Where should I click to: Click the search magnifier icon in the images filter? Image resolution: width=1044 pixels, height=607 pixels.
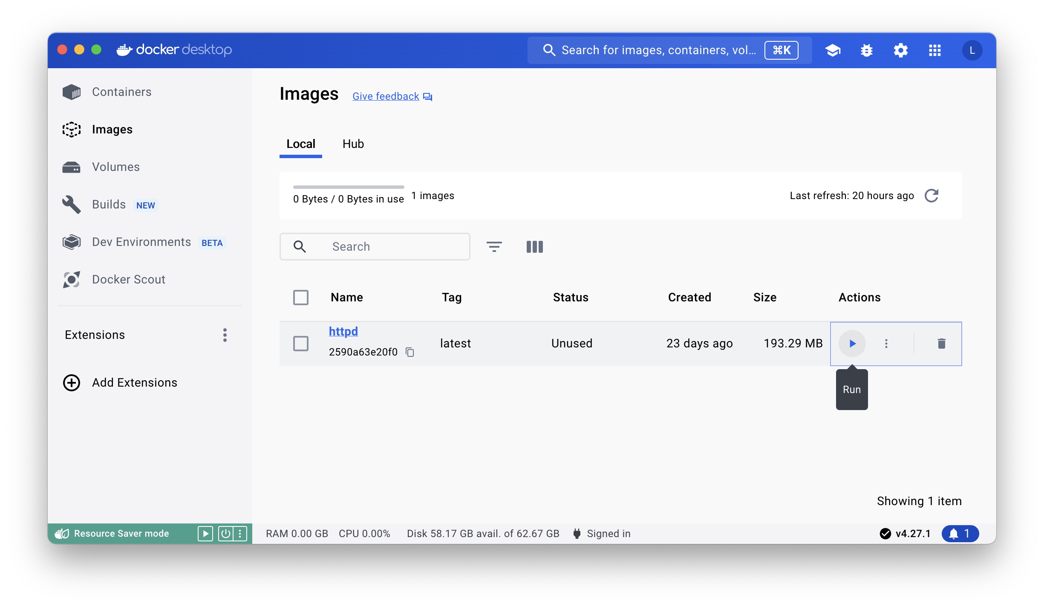[300, 246]
